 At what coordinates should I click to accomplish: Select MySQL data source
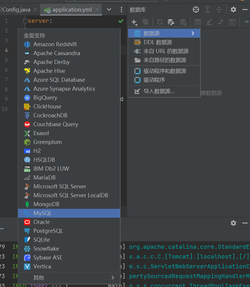69,213
